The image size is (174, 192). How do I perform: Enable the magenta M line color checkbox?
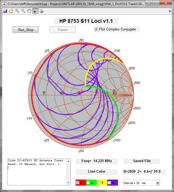coord(109,183)
